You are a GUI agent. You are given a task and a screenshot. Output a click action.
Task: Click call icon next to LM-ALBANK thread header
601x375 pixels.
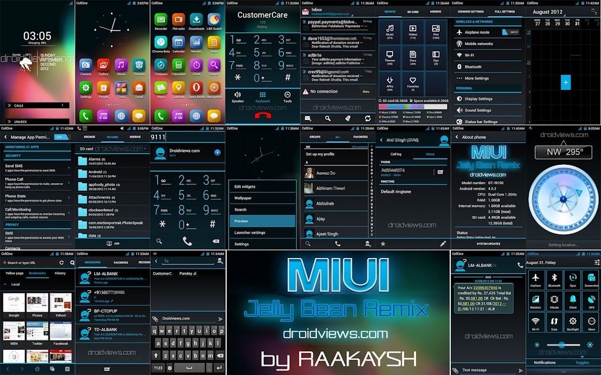click(520, 265)
